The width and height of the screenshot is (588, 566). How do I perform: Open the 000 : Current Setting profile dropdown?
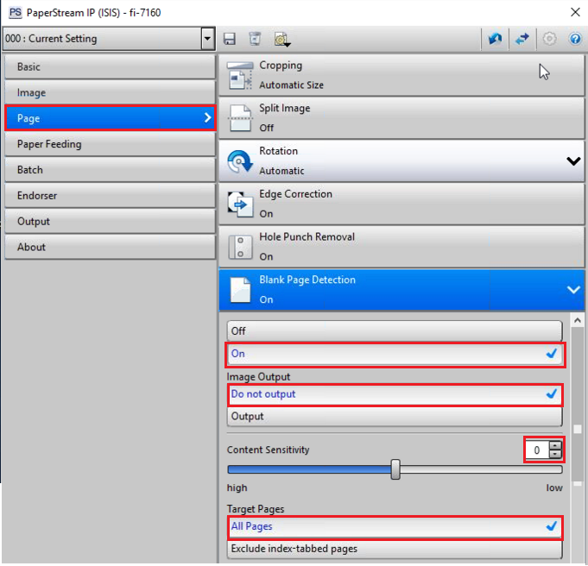tap(207, 39)
